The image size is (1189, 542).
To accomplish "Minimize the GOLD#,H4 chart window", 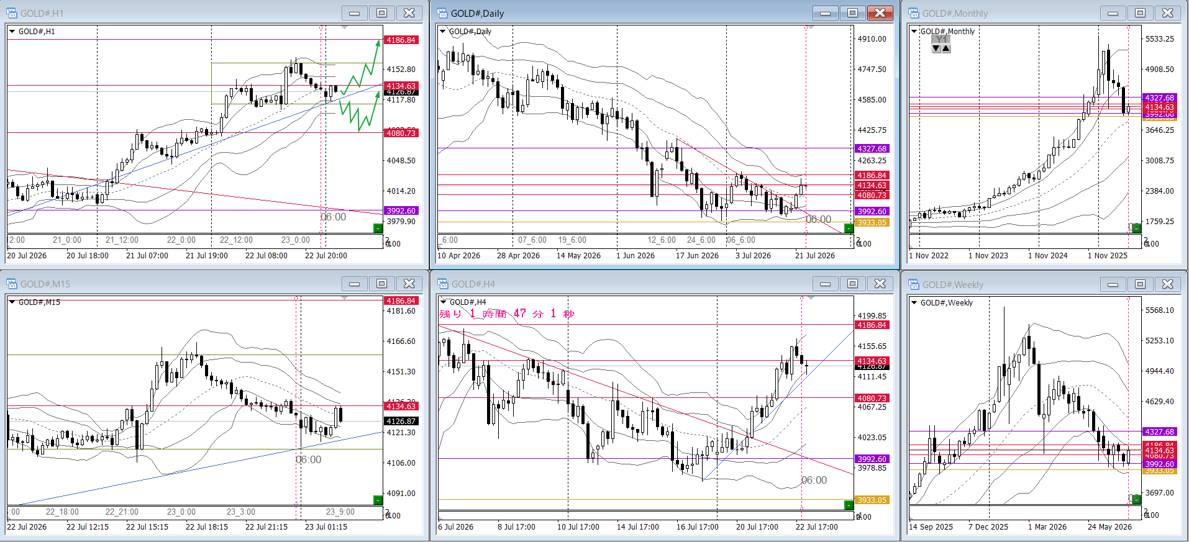I will coord(826,284).
